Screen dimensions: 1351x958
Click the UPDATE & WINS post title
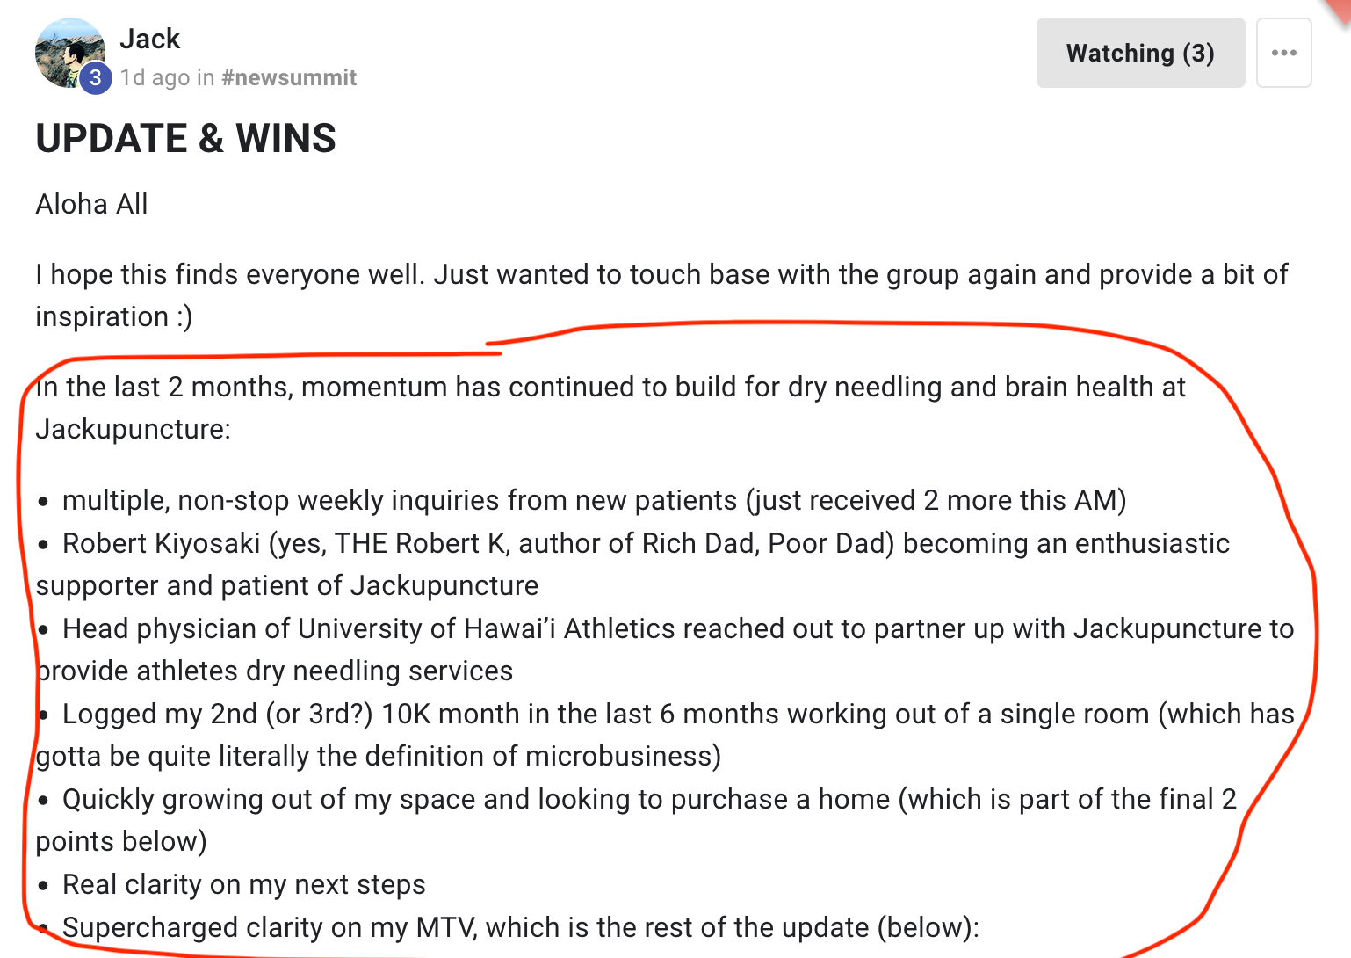(185, 139)
